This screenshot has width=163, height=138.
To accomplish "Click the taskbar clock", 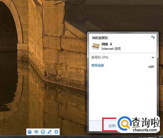I will point(142,137).
